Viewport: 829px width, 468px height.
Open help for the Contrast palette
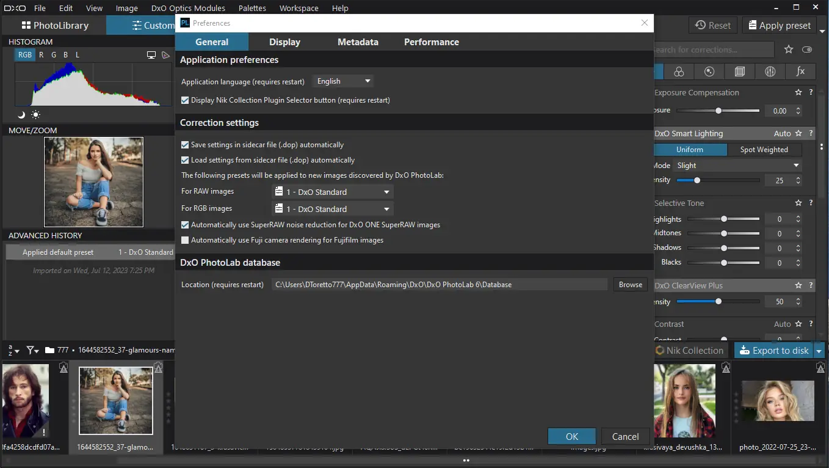pyautogui.click(x=811, y=324)
